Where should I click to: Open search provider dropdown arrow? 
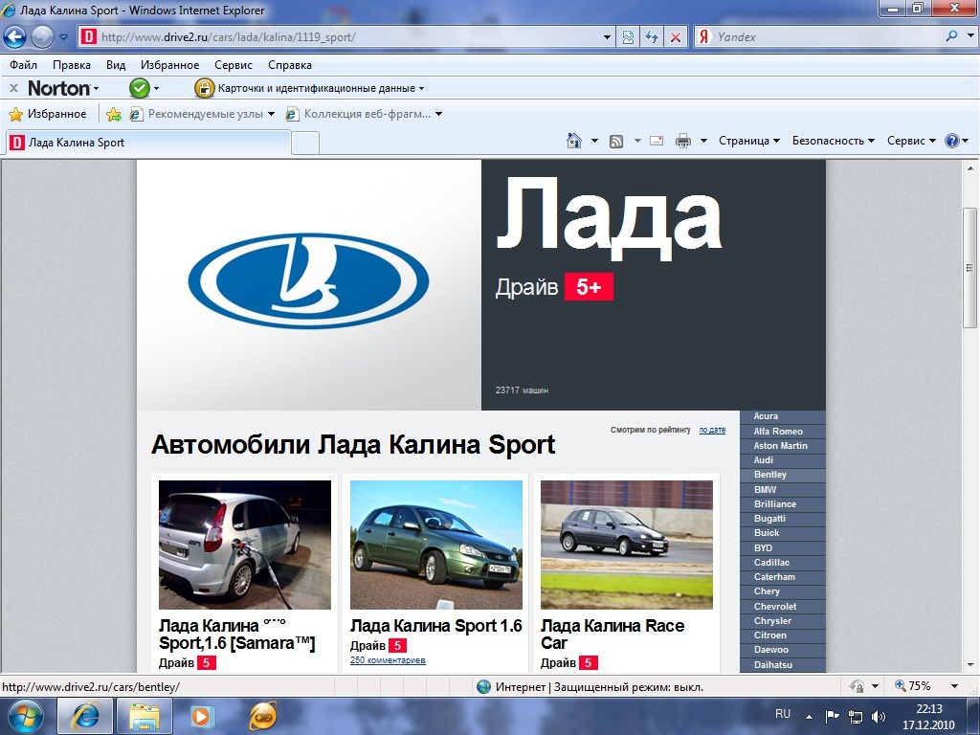tap(970, 36)
